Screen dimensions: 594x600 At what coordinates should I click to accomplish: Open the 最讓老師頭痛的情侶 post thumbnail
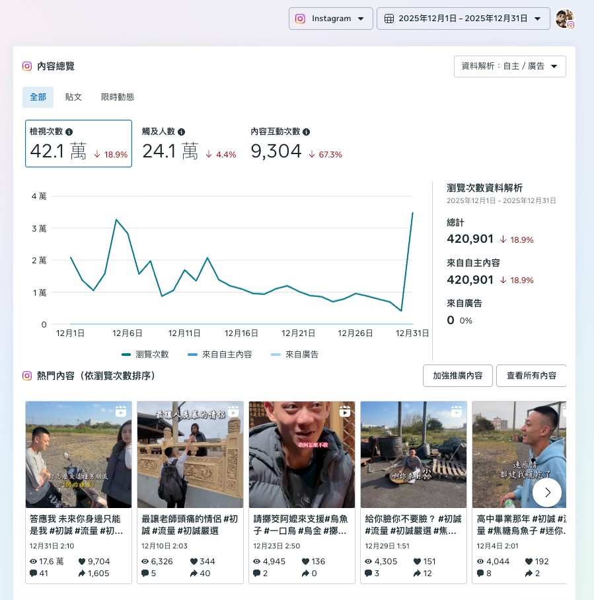(x=190, y=454)
